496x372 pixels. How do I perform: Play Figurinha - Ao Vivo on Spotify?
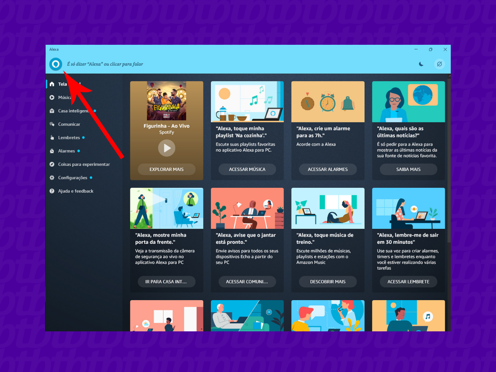click(167, 148)
